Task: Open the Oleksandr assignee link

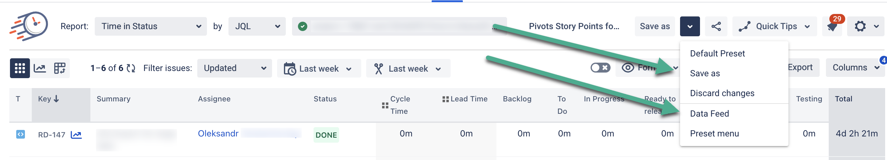Action: pyautogui.click(x=218, y=134)
